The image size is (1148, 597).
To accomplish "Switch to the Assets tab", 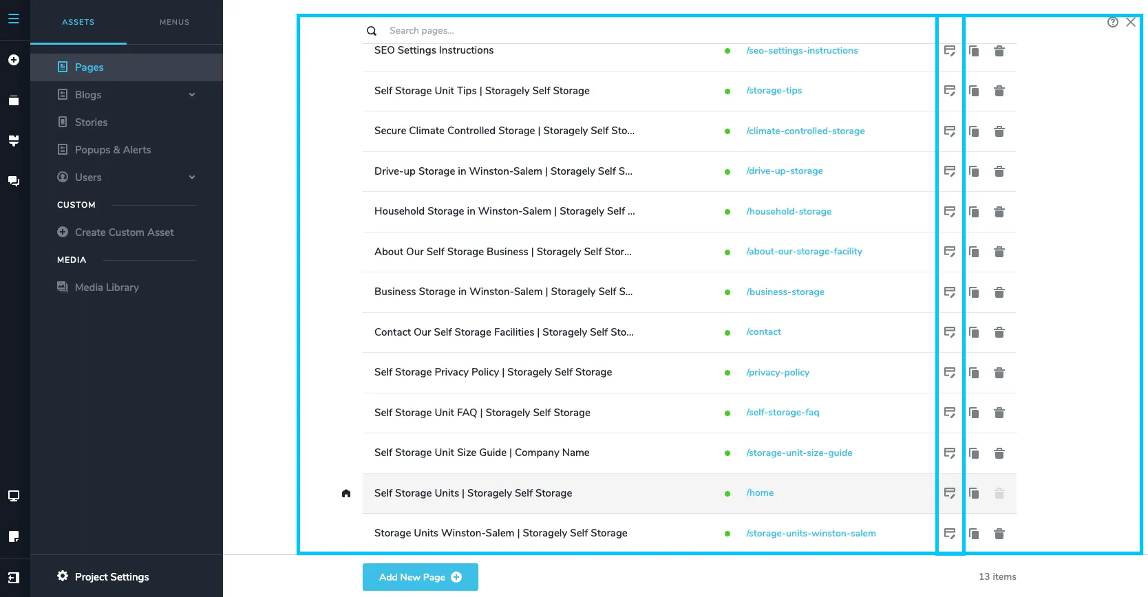I will coord(78,22).
